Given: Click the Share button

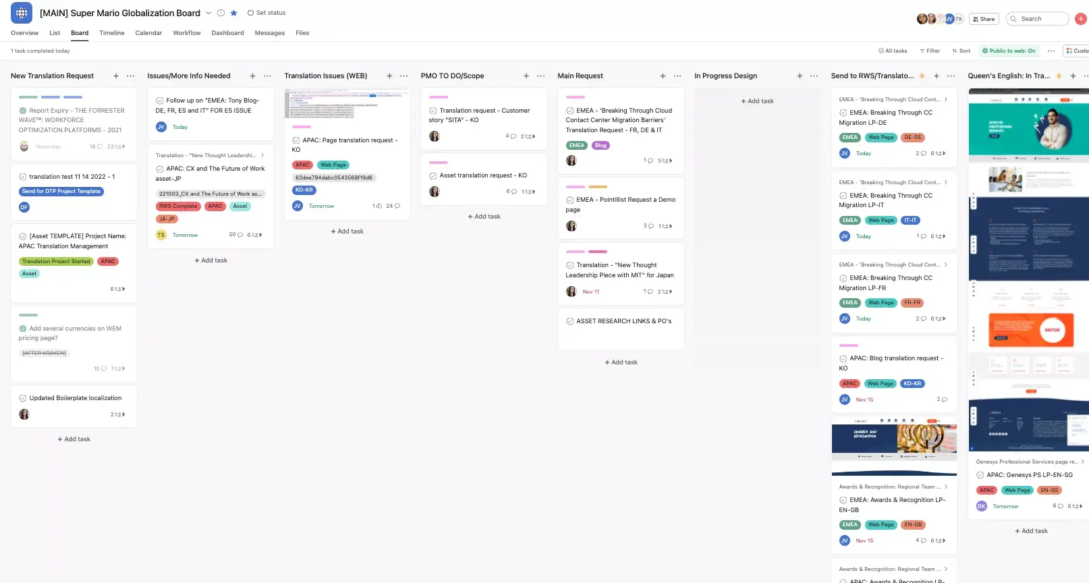Looking at the screenshot, I should point(983,19).
